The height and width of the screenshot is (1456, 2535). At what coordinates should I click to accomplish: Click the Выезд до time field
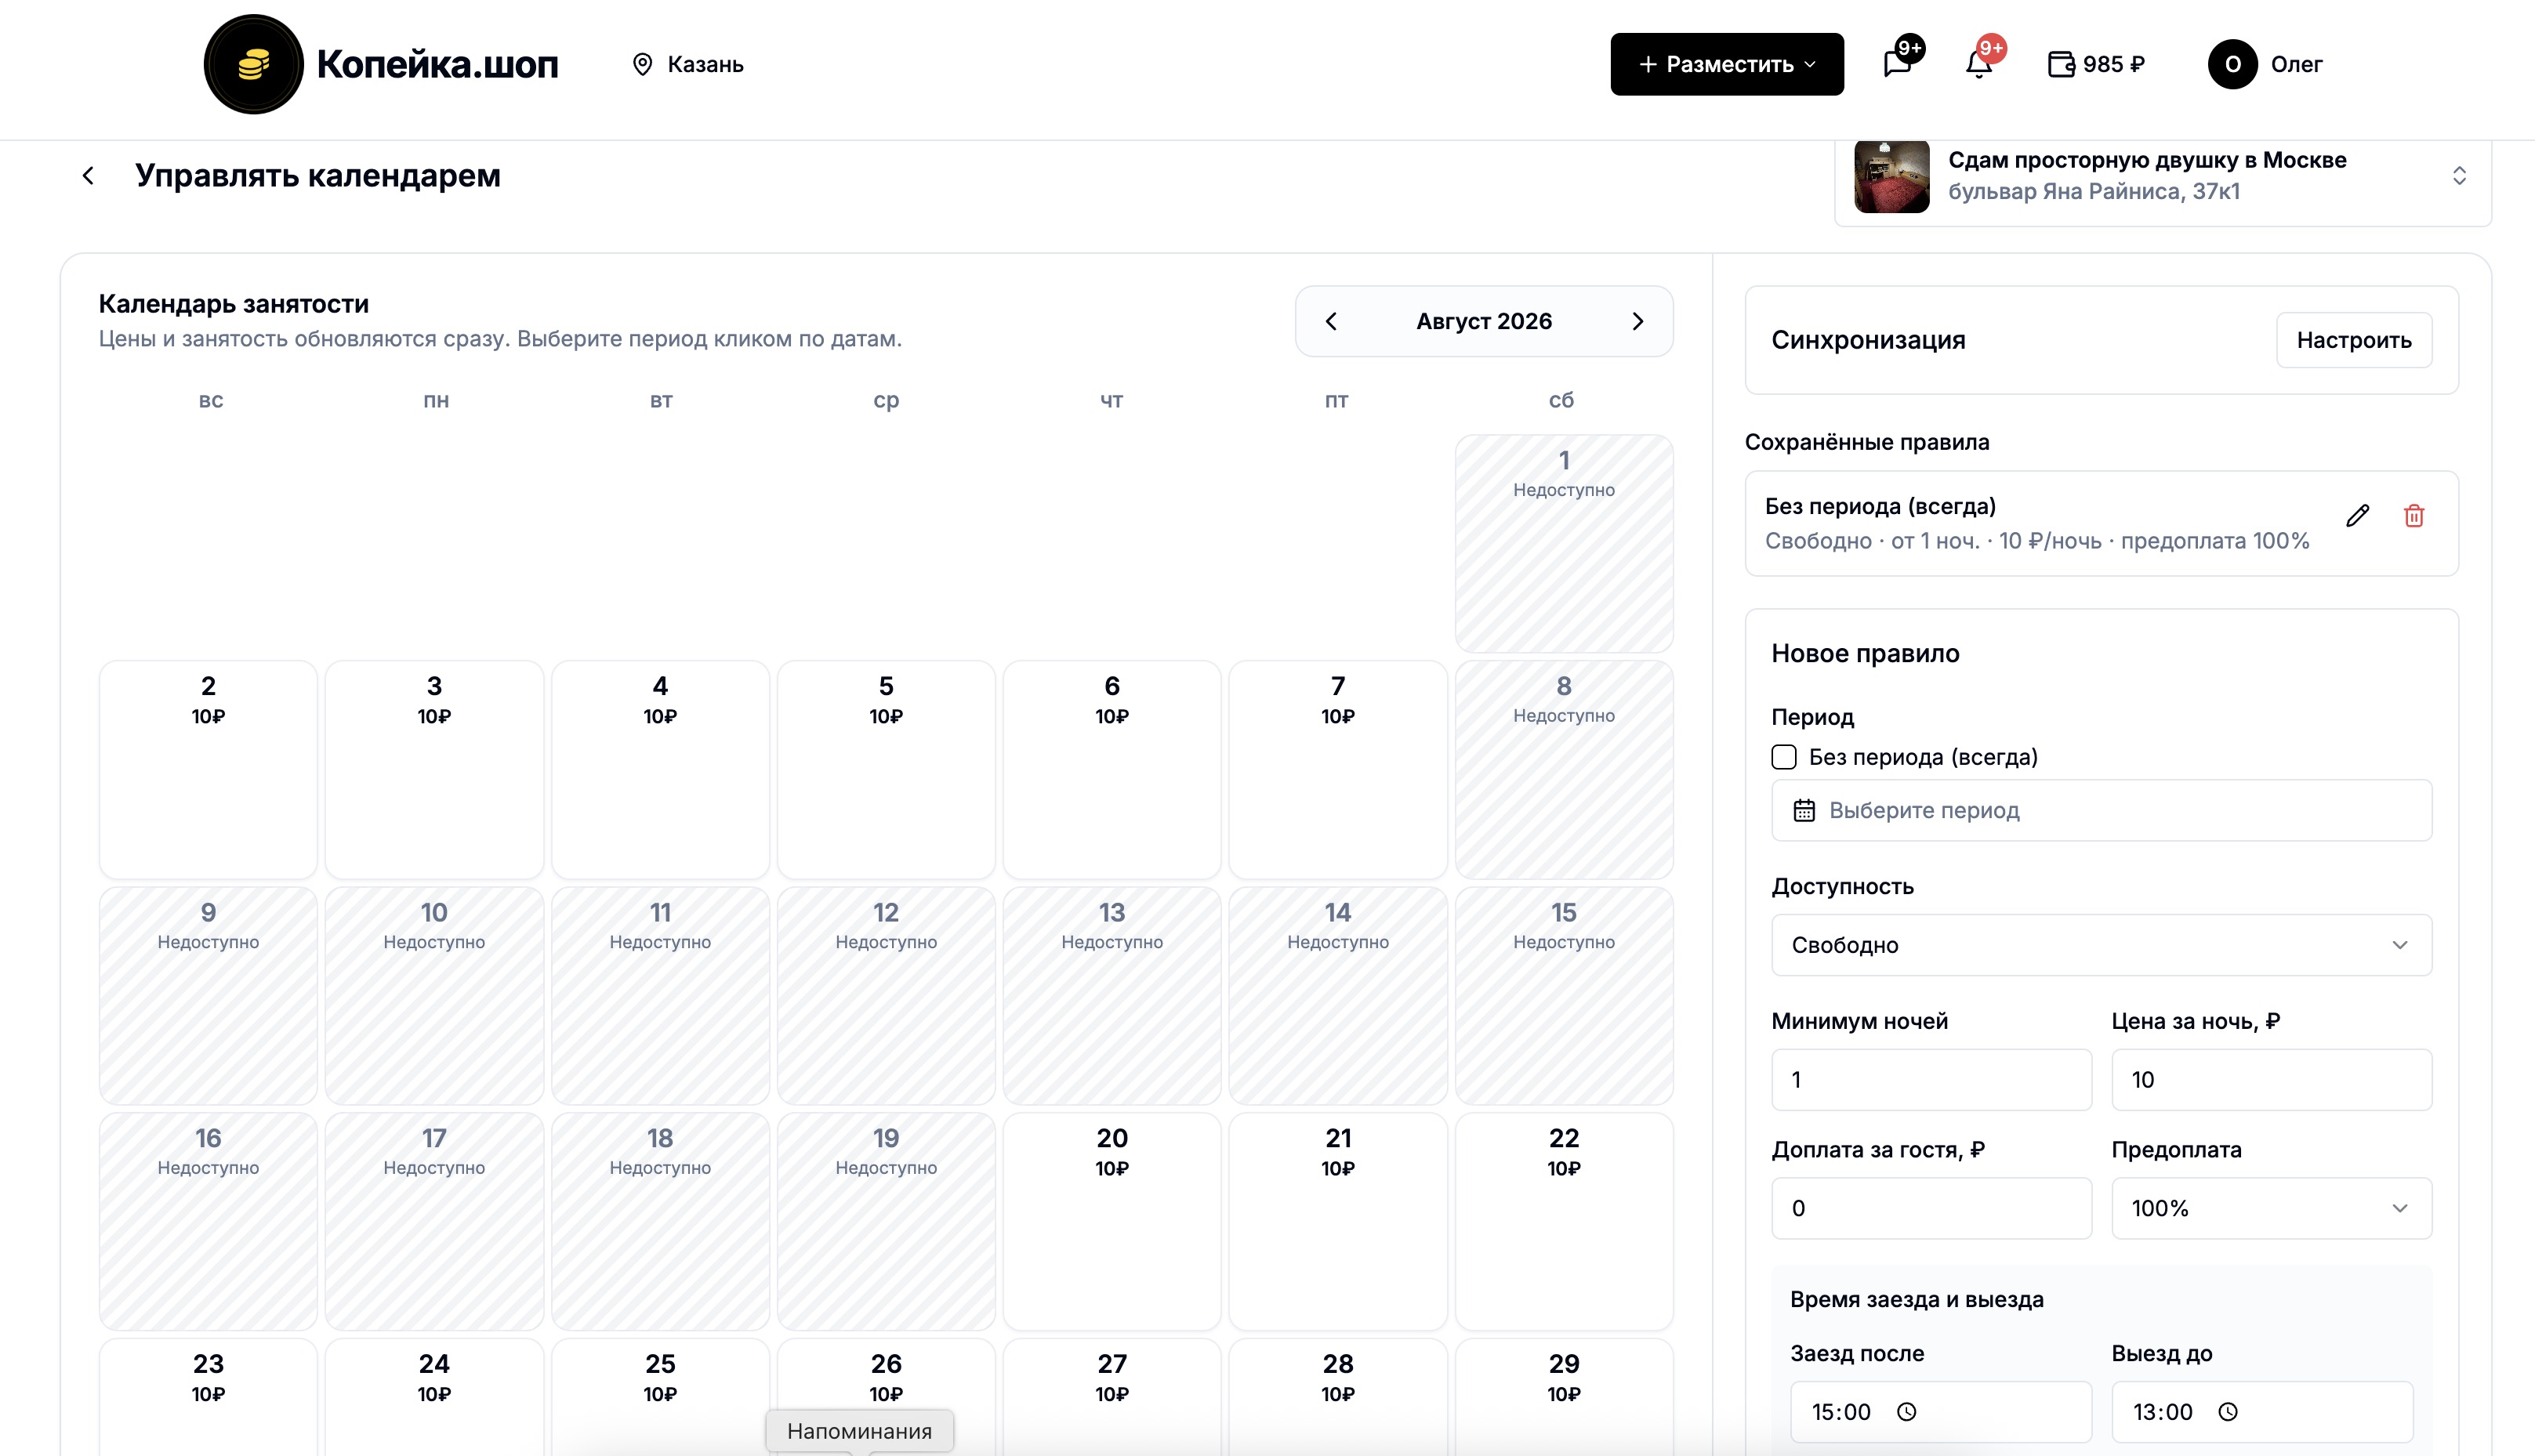click(2262, 1412)
